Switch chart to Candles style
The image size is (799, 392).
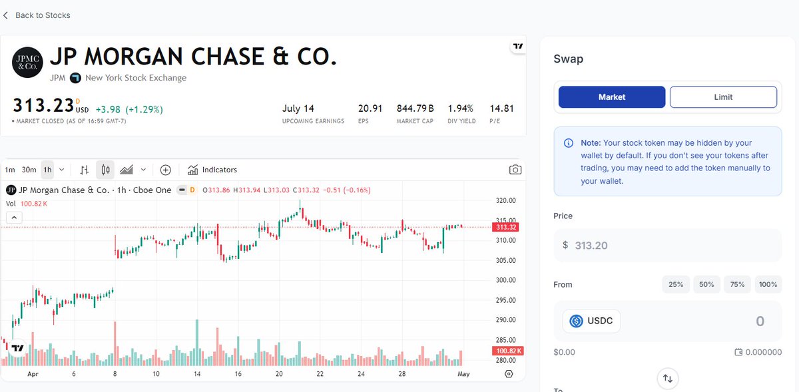[x=105, y=170]
